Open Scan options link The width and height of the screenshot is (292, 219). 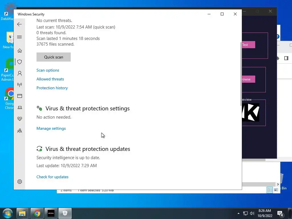(48, 70)
